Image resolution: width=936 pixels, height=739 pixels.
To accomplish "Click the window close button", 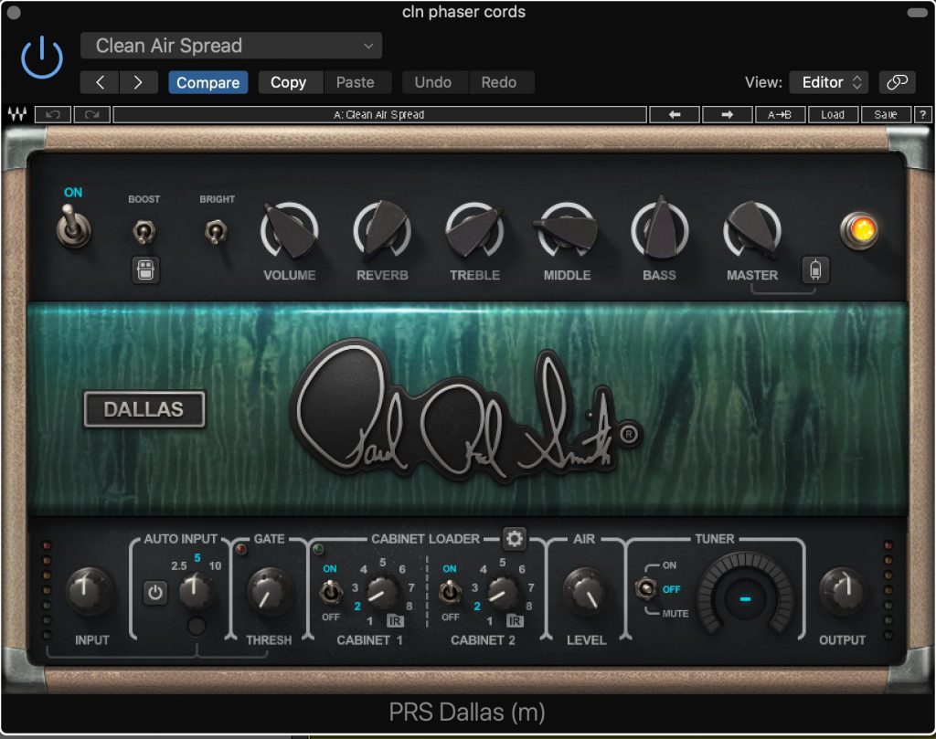I will (13, 12).
